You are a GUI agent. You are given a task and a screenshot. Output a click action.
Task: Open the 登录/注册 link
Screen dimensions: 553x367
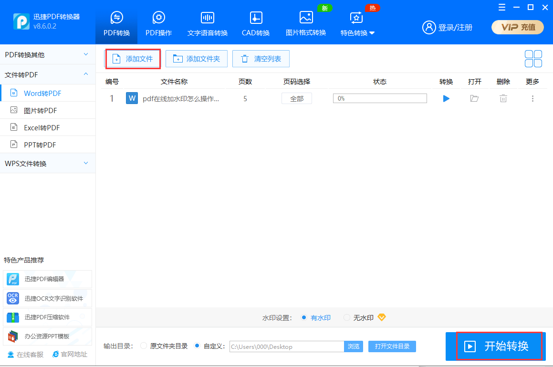(455, 28)
